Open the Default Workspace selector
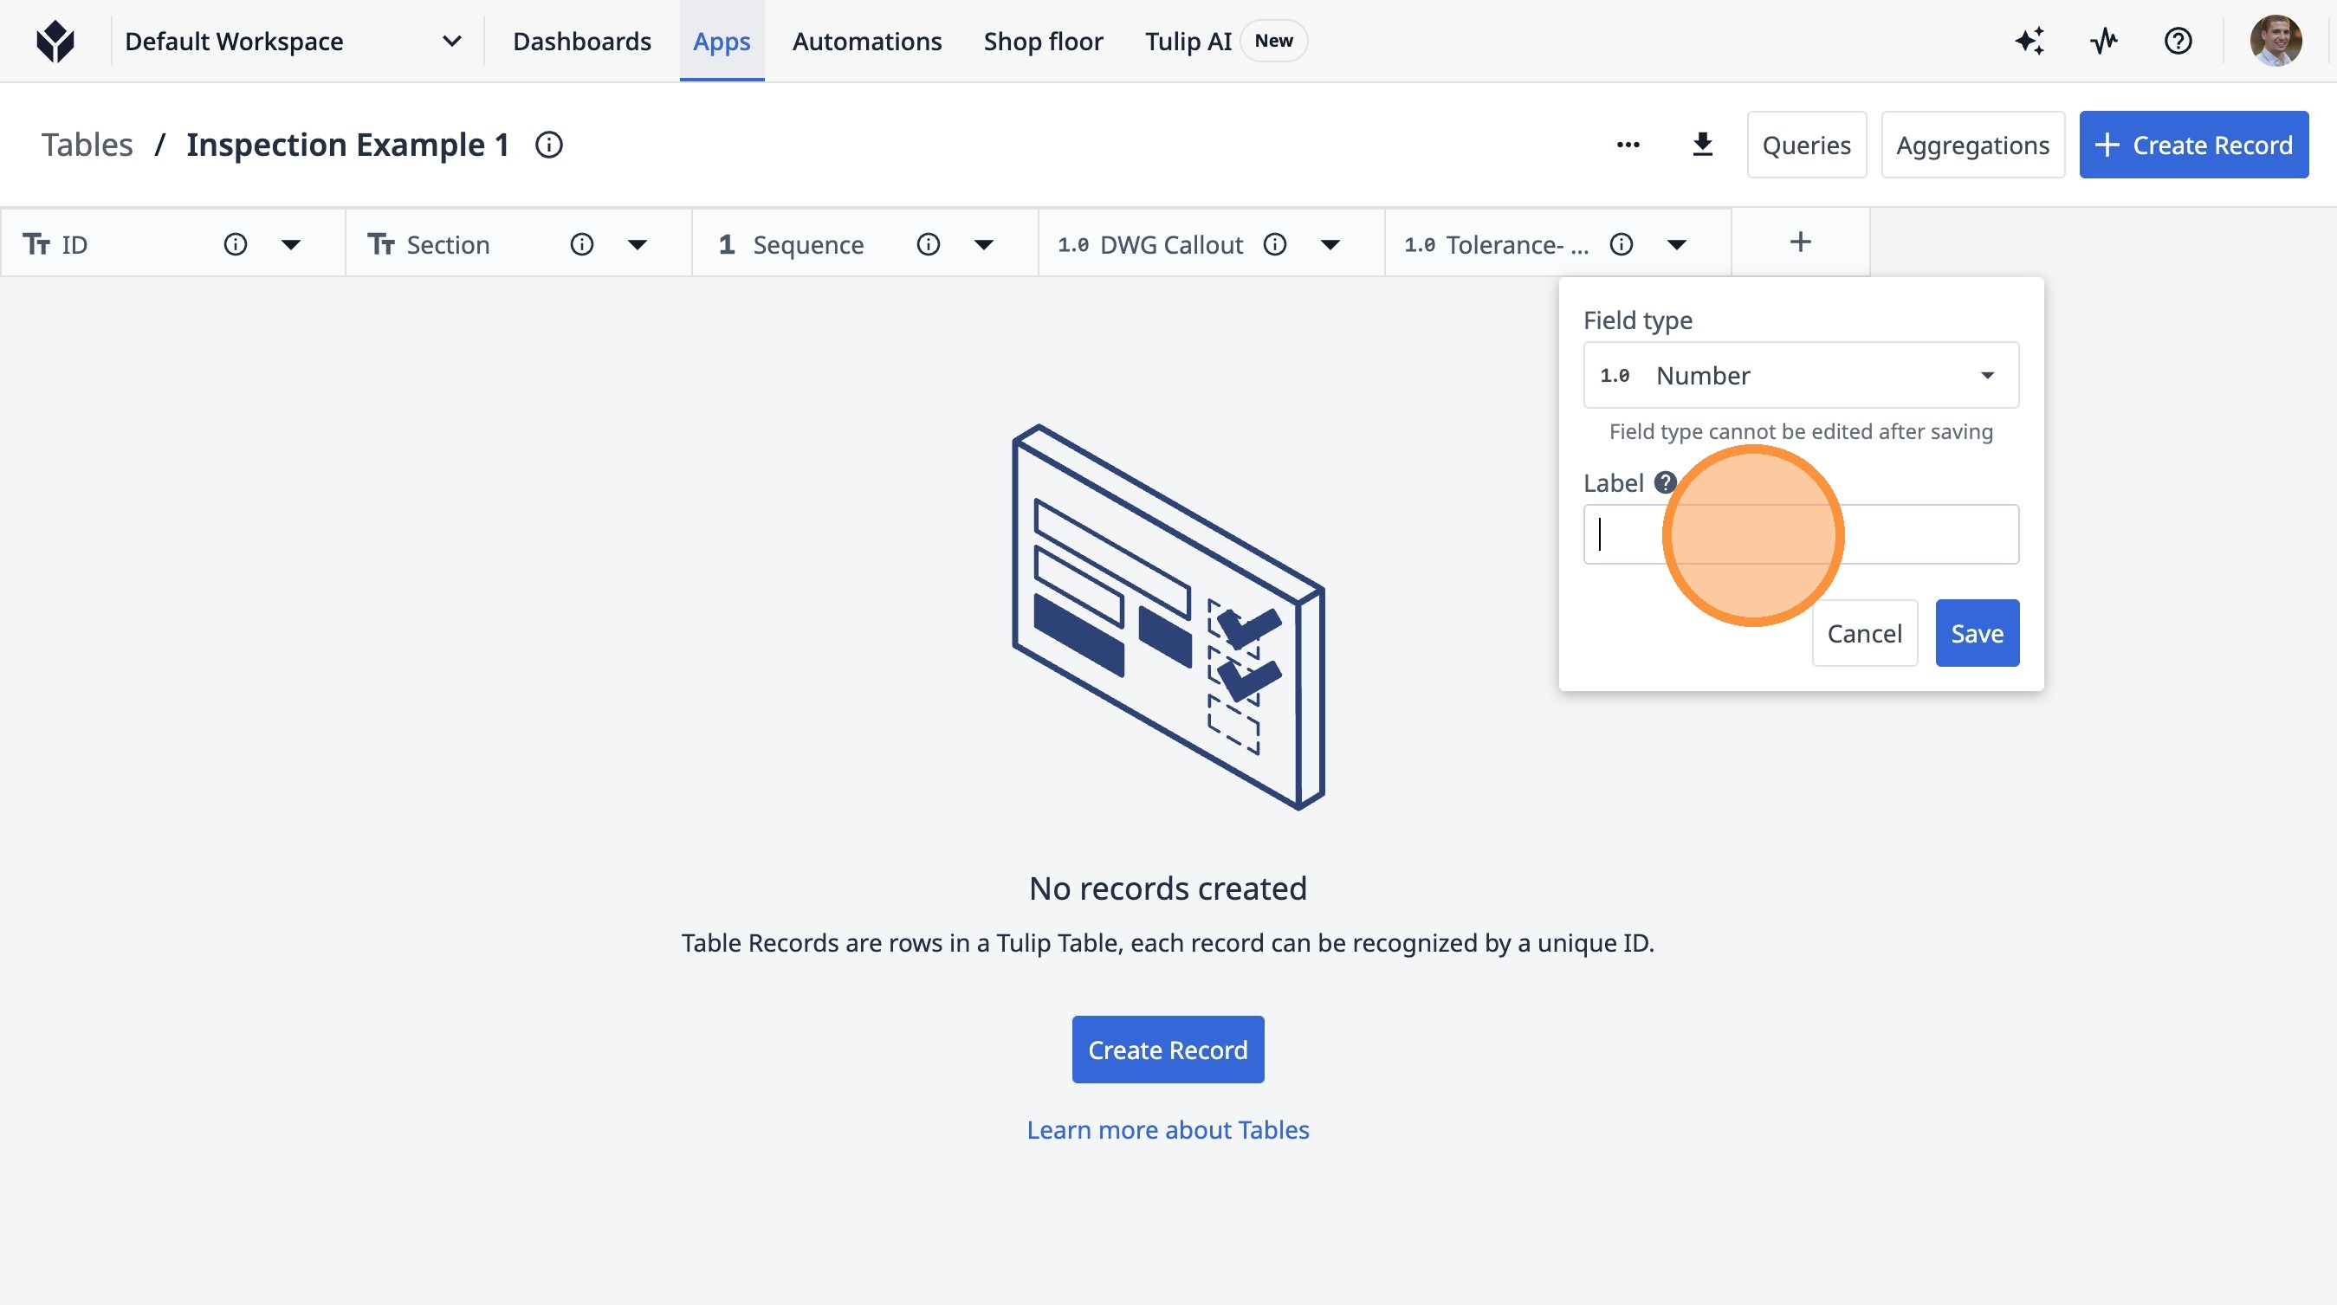 click(x=292, y=42)
